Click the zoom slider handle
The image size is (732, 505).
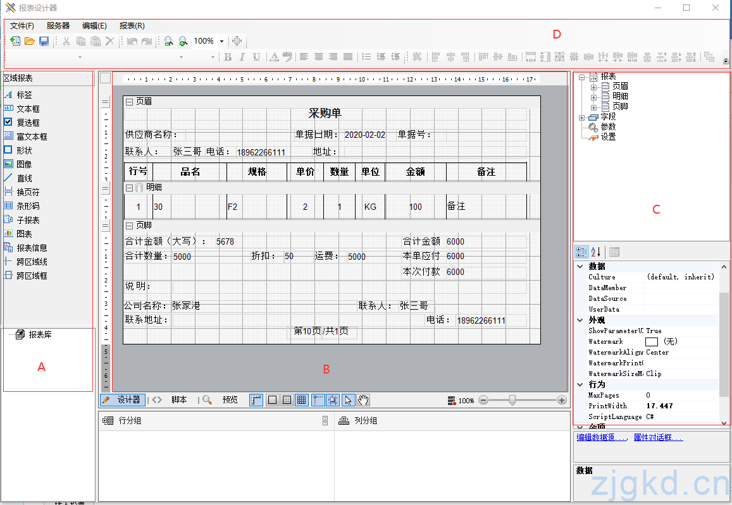pos(512,400)
